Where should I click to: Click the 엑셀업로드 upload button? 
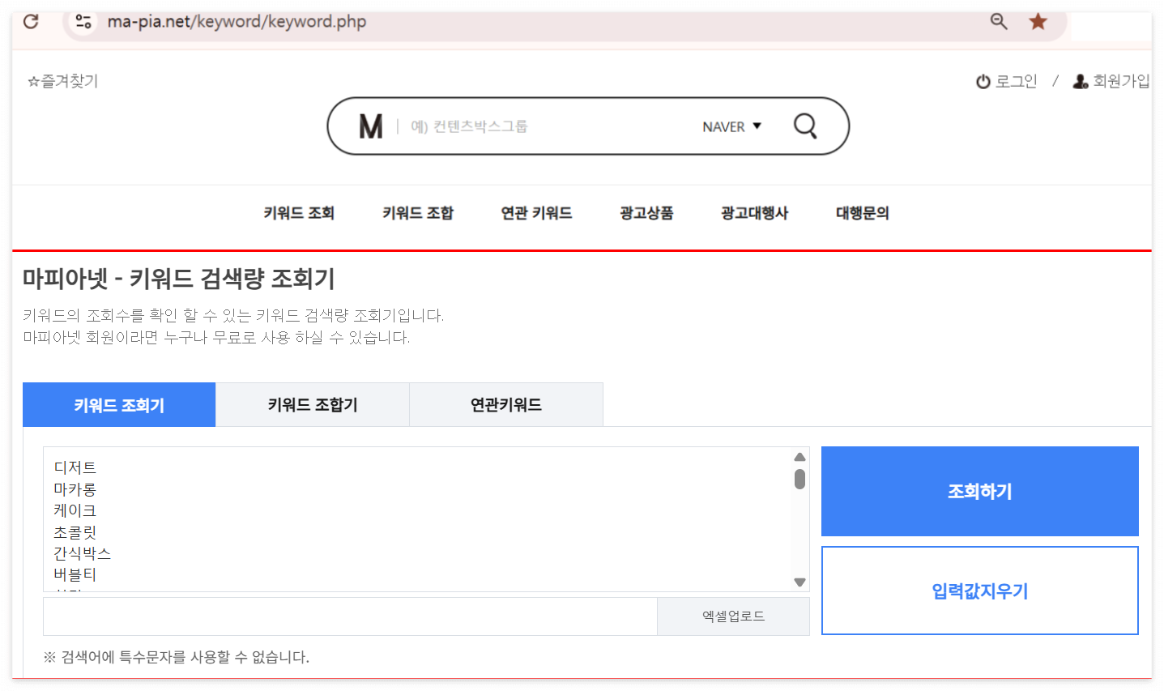point(732,616)
